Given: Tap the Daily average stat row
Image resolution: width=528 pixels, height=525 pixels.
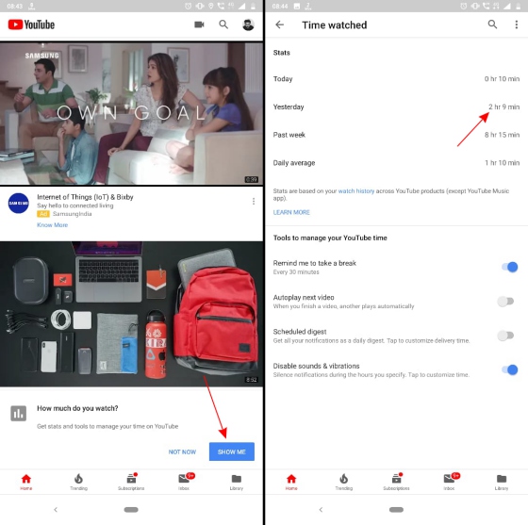Looking at the screenshot, I should (x=396, y=163).
